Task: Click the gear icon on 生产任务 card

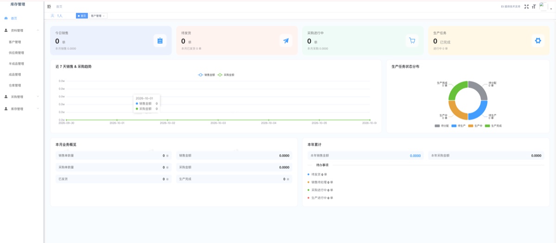Action: pyautogui.click(x=538, y=41)
